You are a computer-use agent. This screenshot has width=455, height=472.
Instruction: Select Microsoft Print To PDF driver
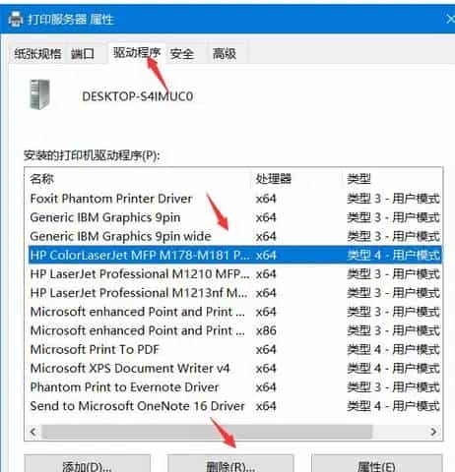(x=235, y=349)
